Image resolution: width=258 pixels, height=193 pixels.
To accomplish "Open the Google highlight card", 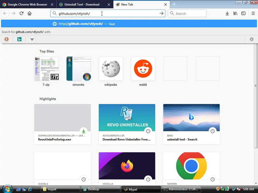I will click(62, 169).
